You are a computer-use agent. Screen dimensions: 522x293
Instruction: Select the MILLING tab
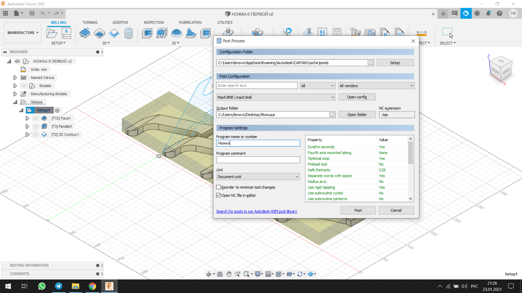tap(59, 23)
